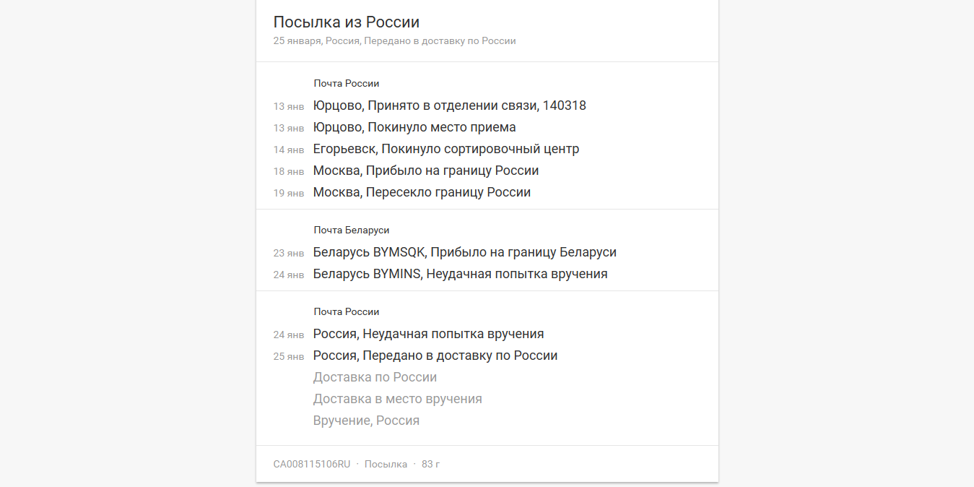Click the pending "Доставка по России" step

point(375,377)
